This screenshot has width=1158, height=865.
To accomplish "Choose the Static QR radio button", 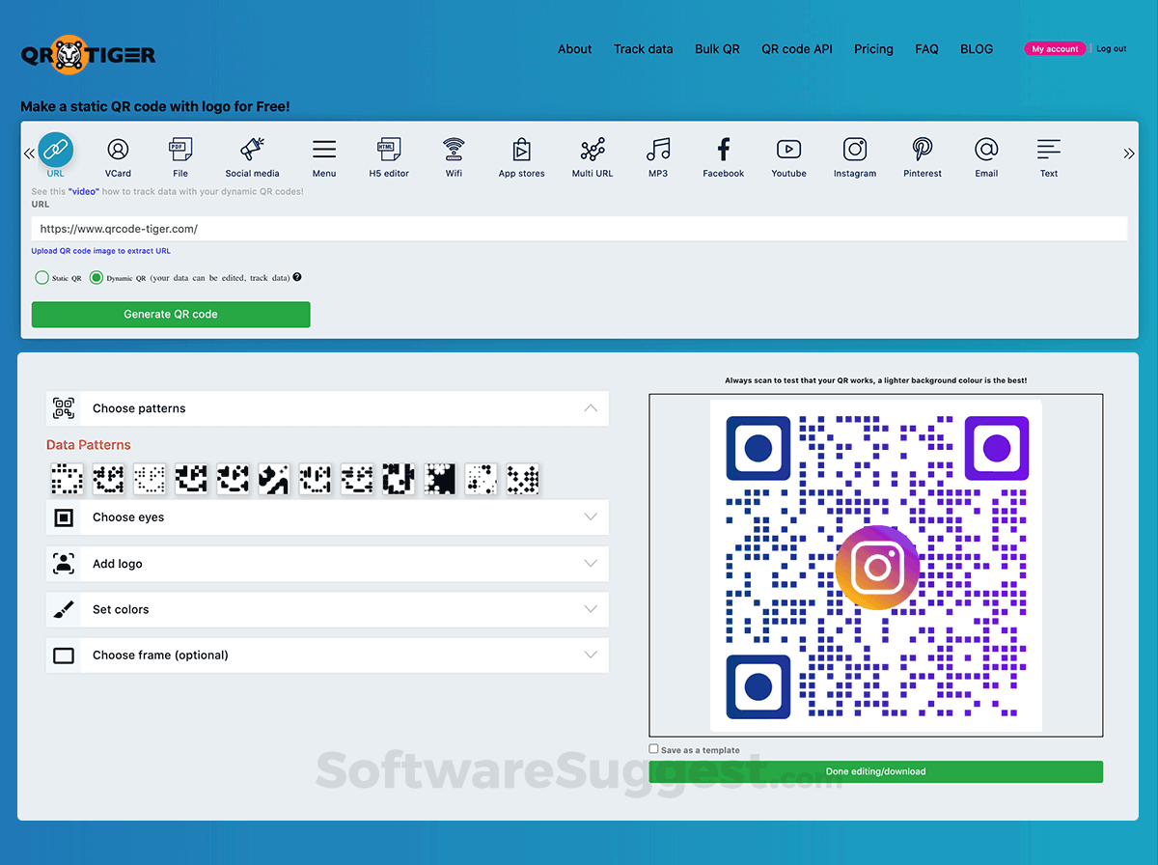I will tap(41, 277).
